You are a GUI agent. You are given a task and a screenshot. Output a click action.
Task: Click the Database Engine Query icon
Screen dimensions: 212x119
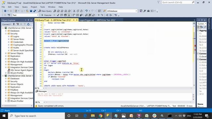coord(55,11)
